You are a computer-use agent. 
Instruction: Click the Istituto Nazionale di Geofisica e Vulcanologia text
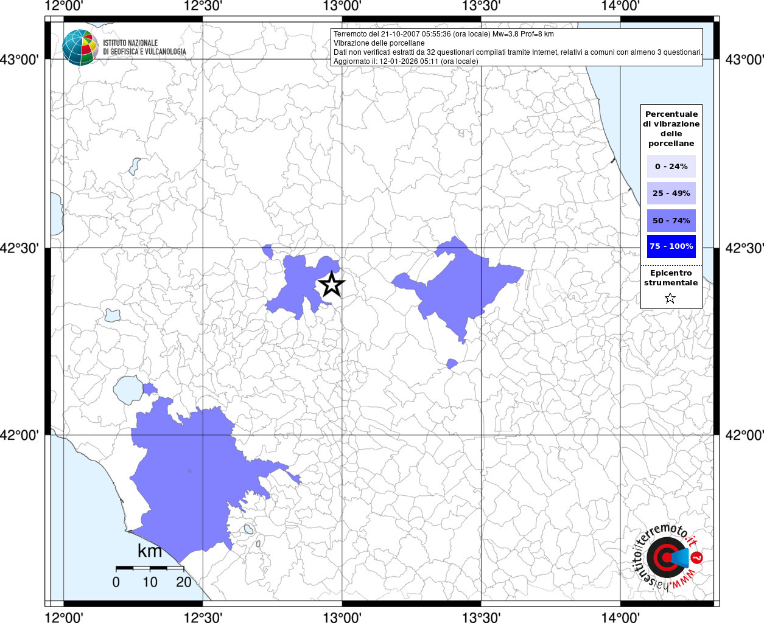coord(144,47)
